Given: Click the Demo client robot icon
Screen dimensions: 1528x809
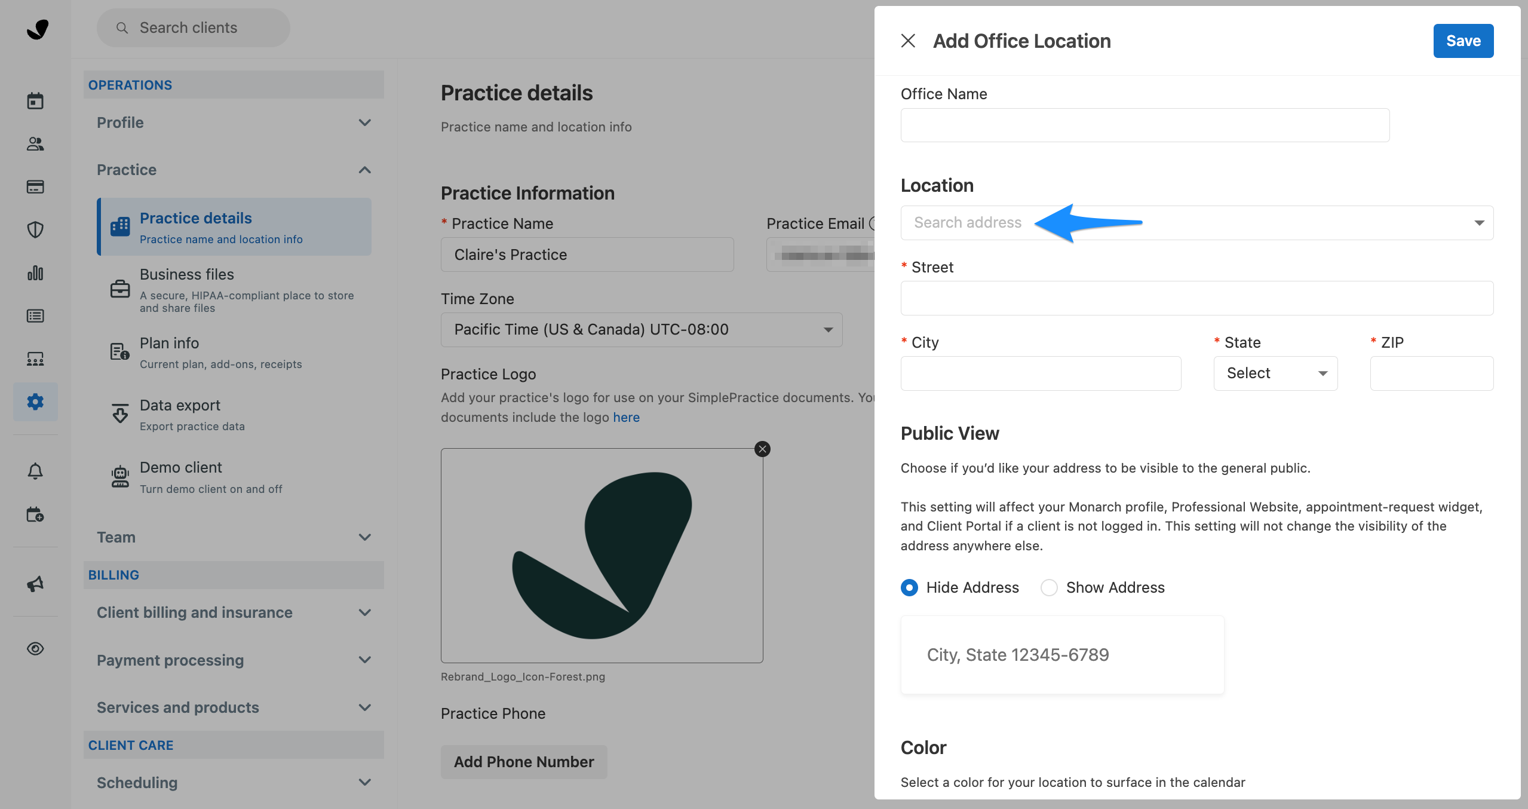Looking at the screenshot, I should pyautogui.click(x=120, y=476).
